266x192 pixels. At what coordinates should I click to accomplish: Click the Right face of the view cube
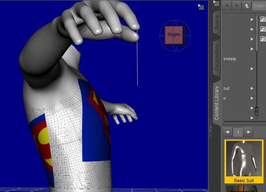coord(174,35)
